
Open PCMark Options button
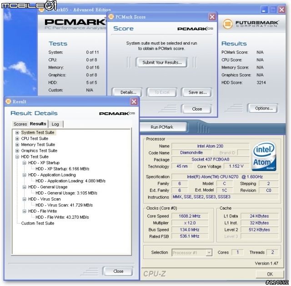[264, 108]
